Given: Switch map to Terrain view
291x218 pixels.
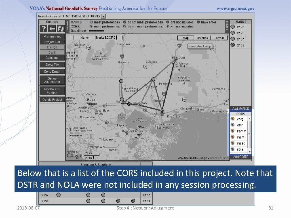Looking at the screenshot, I should pyautogui.click(x=219, y=38).
